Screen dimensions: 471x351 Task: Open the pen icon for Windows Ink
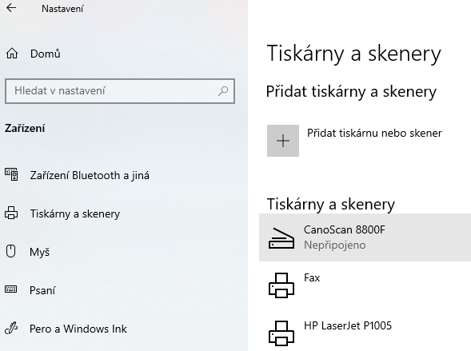[11, 328]
